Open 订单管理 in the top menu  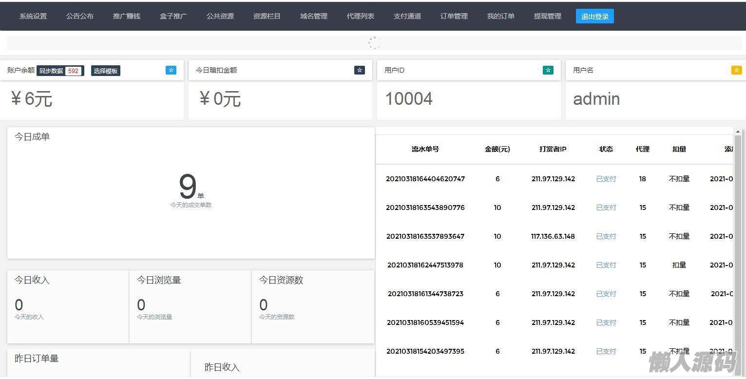(454, 16)
